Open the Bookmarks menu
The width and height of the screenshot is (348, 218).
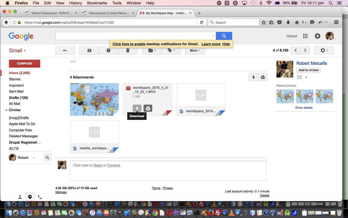point(97,3)
